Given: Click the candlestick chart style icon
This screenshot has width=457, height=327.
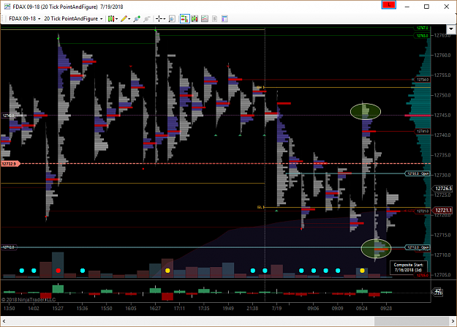Looking at the screenshot, I should [110, 19].
